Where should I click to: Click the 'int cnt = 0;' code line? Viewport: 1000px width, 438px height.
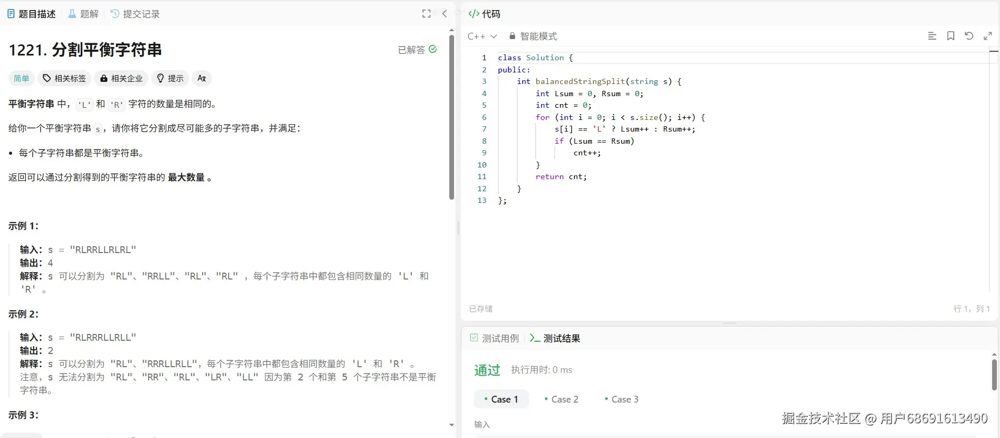[x=564, y=105]
